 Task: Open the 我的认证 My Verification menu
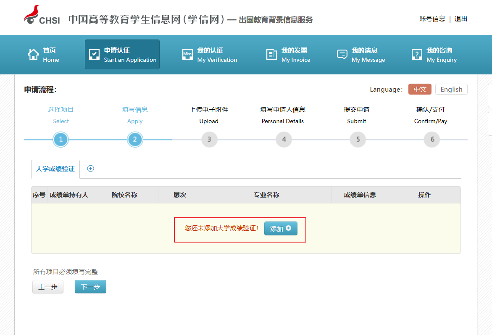pyautogui.click(x=210, y=55)
